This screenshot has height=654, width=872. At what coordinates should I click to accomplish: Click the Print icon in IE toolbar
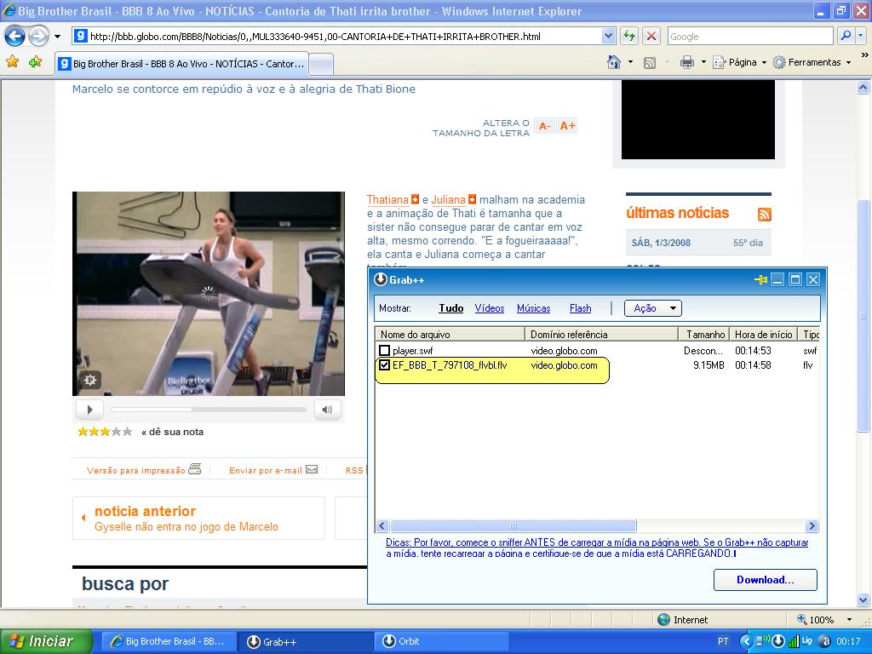click(x=687, y=62)
